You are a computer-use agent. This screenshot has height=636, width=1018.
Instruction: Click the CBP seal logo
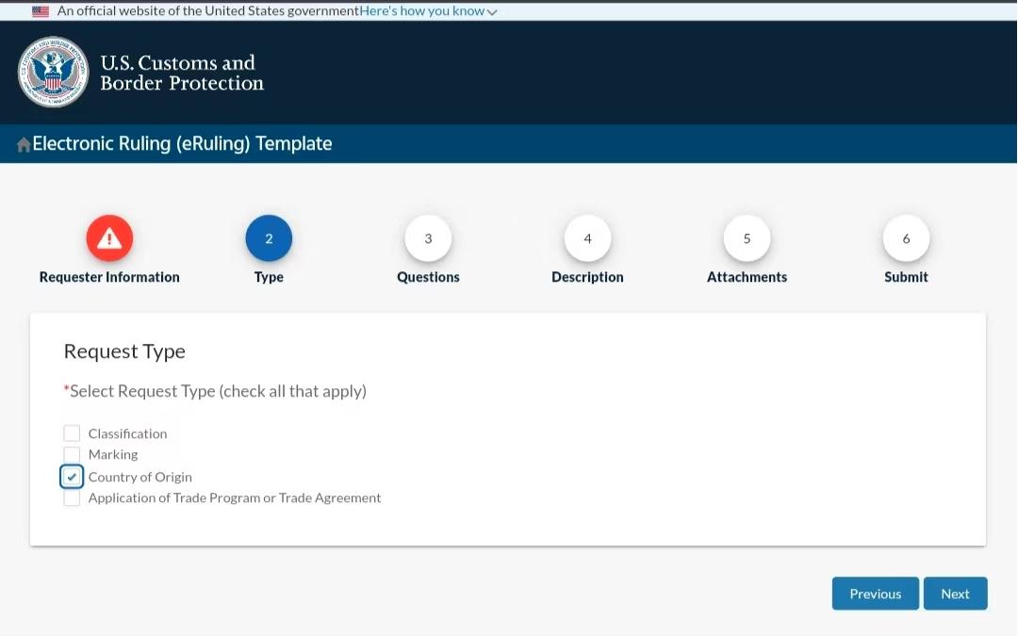53,72
